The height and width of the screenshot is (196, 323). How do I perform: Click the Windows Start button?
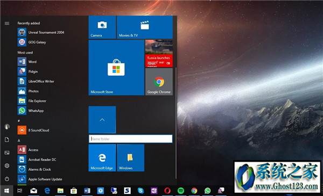(6, 191)
